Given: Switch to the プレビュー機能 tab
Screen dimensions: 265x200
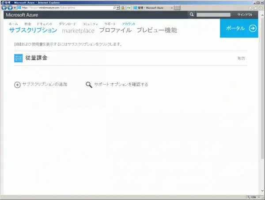Looking at the screenshot, I should pos(157,30).
